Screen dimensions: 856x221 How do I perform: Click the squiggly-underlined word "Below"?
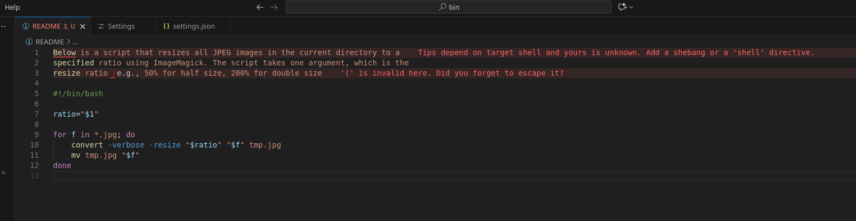(64, 52)
